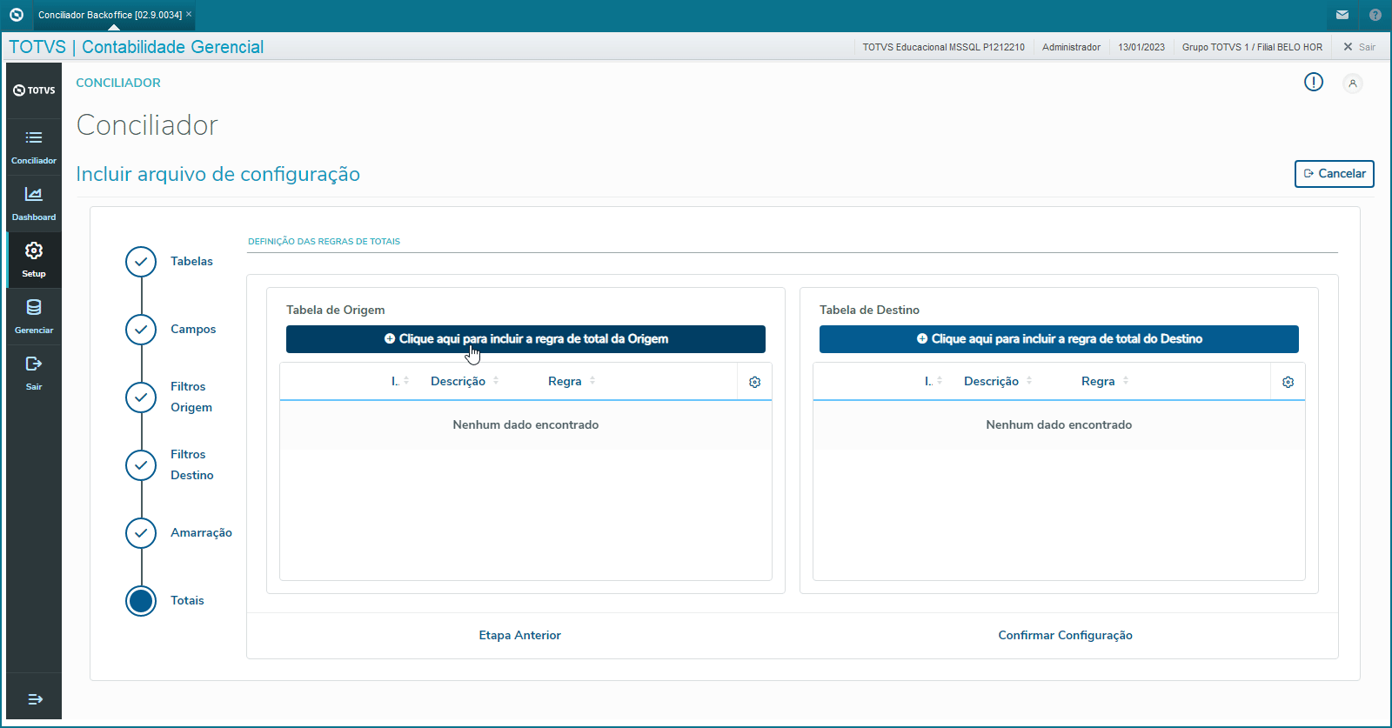Go to the Filtros Origem step circle

point(141,397)
